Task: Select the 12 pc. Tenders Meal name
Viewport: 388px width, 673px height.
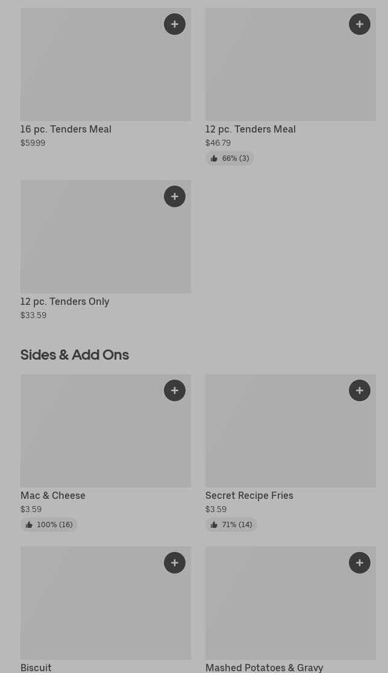Action: point(250,129)
